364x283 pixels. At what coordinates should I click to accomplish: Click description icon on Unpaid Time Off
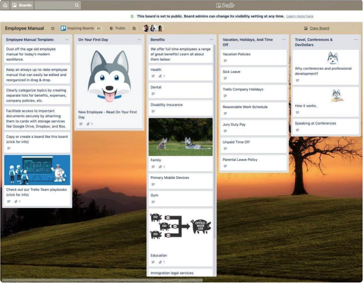click(x=225, y=148)
